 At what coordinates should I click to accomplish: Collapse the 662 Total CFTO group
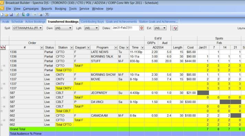click(x=1, y=125)
